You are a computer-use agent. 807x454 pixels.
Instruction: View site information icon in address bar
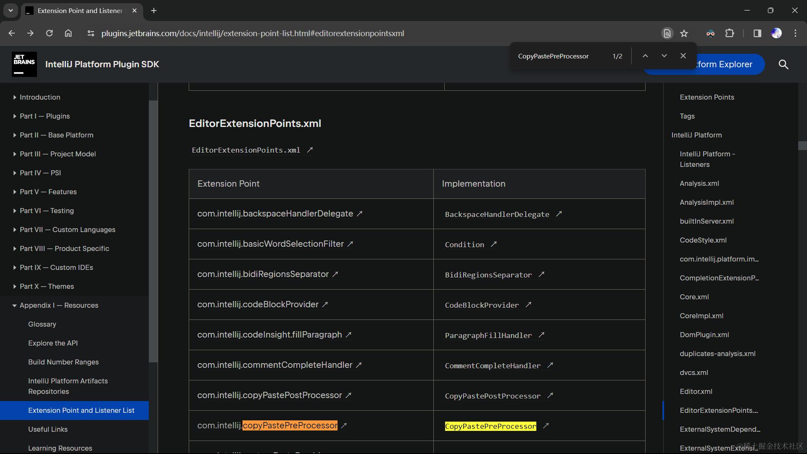[90, 33]
